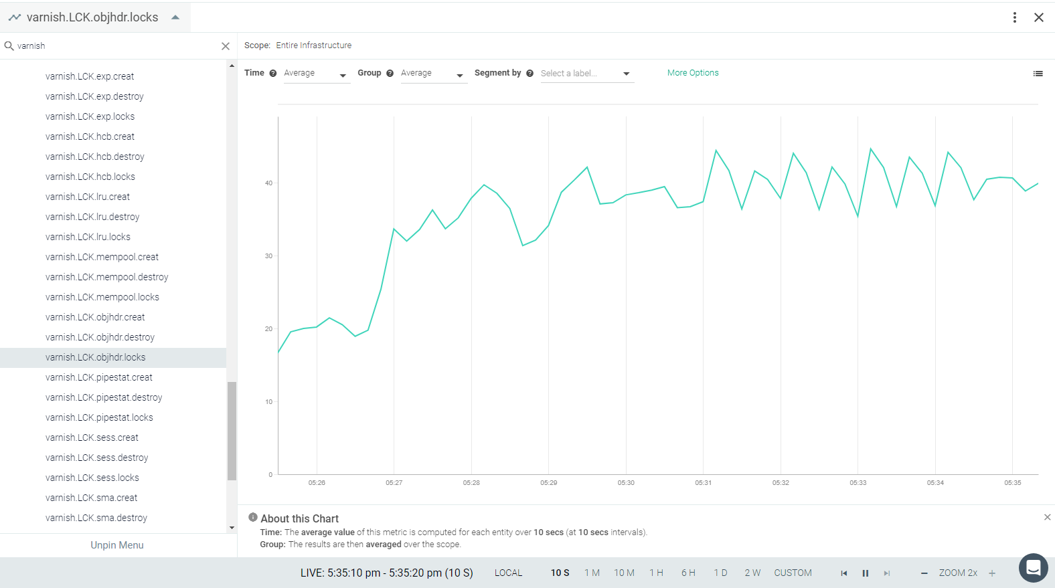The image size is (1055, 588).
Task: Open the Segment by label dropdown
Action: click(x=586, y=74)
